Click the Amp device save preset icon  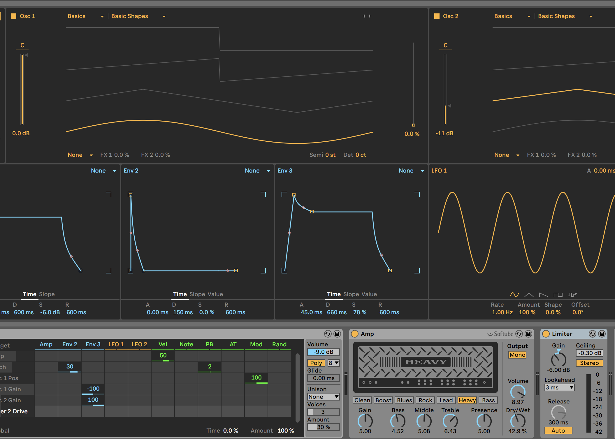(528, 334)
